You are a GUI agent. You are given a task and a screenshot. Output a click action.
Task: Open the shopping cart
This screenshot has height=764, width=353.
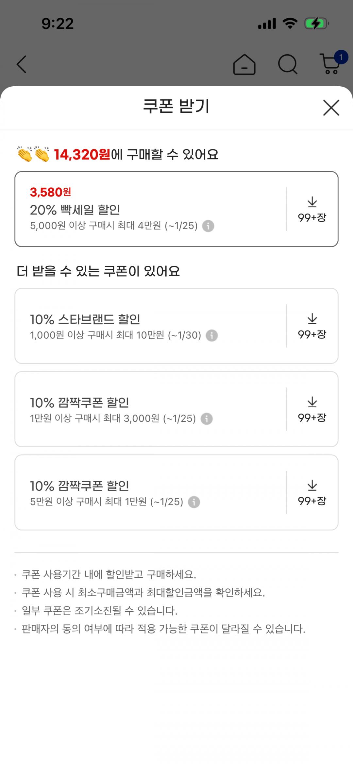coord(329,65)
